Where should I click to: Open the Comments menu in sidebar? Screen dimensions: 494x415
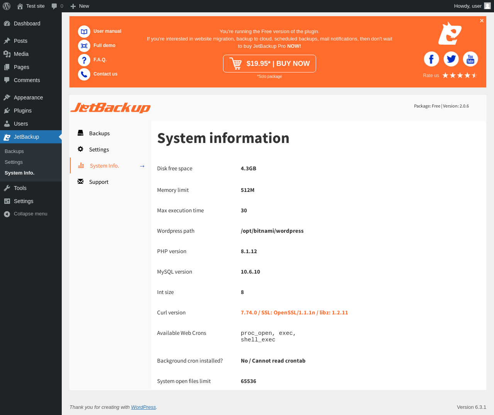tap(31, 80)
